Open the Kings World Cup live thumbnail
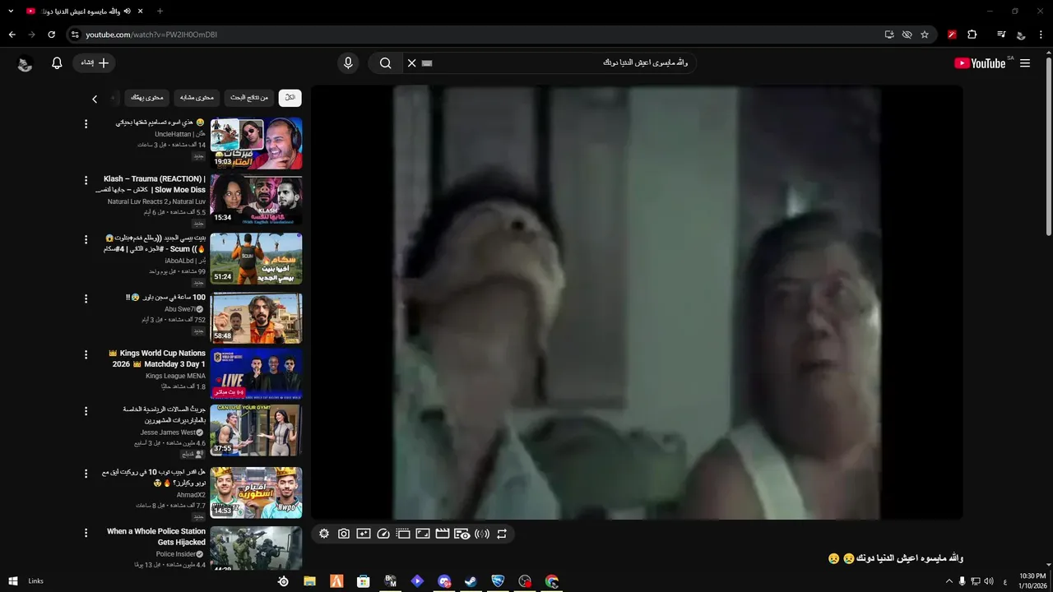 tap(256, 374)
